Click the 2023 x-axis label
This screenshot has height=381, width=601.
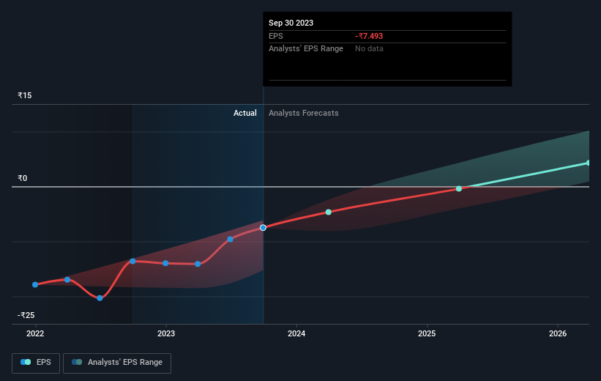click(166, 333)
